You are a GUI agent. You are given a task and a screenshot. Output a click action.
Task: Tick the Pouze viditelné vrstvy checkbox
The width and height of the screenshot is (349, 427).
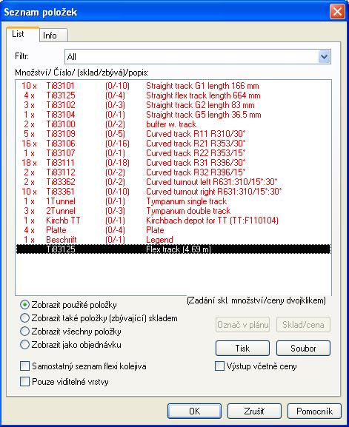[x=24, y=382]
